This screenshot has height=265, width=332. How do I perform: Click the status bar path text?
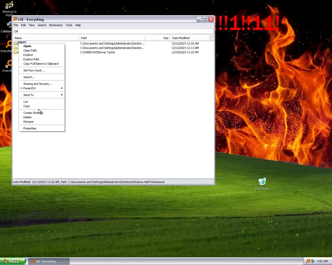(88, 182)
